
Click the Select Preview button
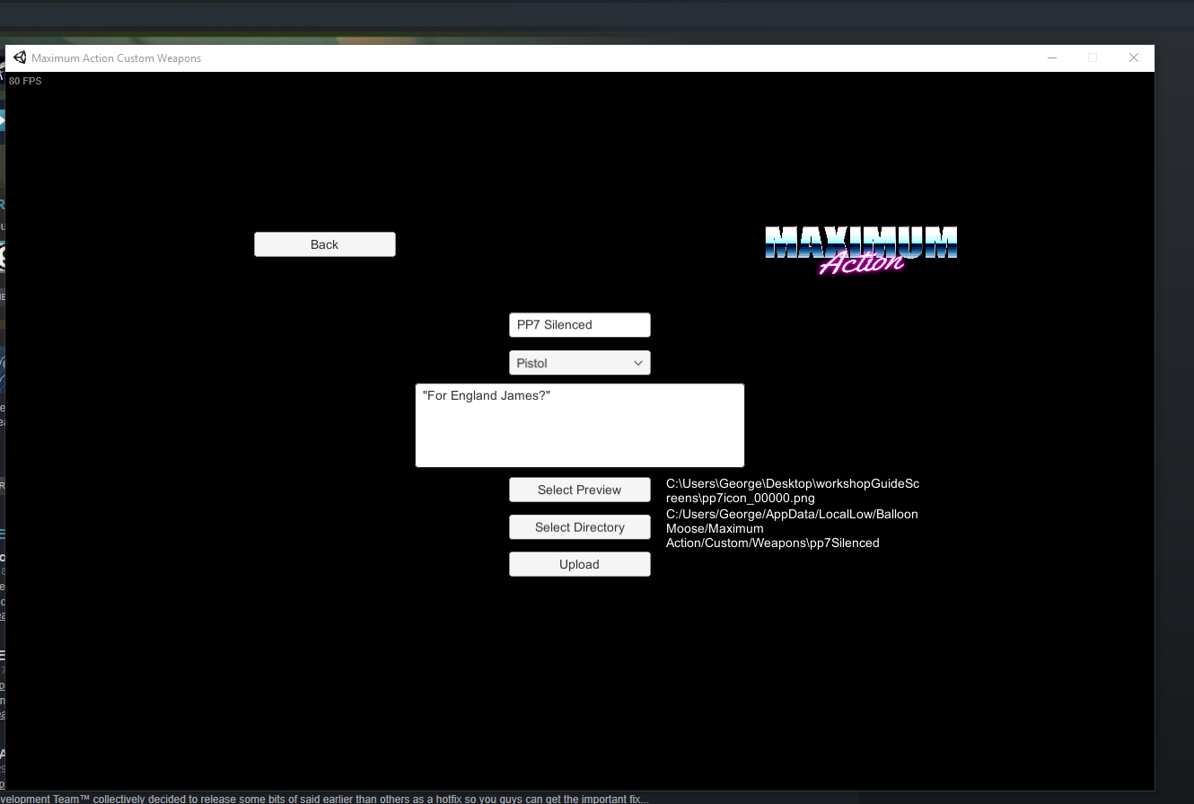coord(580,490)
